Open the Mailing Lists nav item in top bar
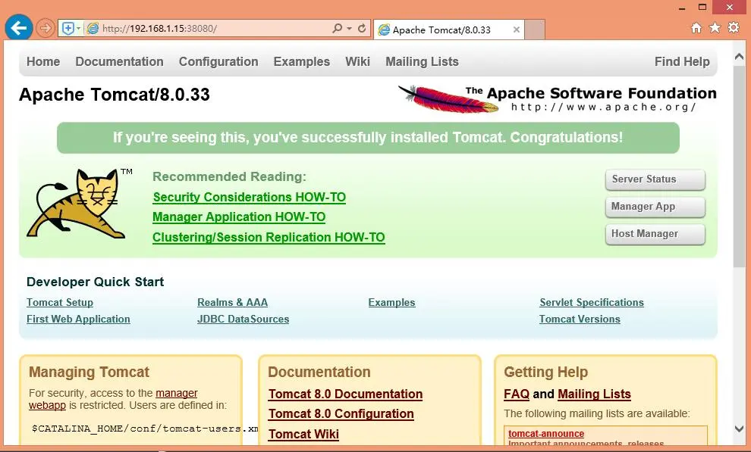Viewport: 751px width, 452px height. pos(422,61)
